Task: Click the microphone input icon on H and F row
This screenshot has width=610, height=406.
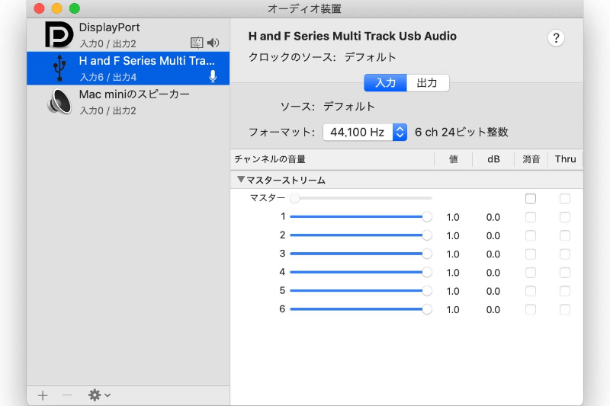Action: tap(213, 76)
